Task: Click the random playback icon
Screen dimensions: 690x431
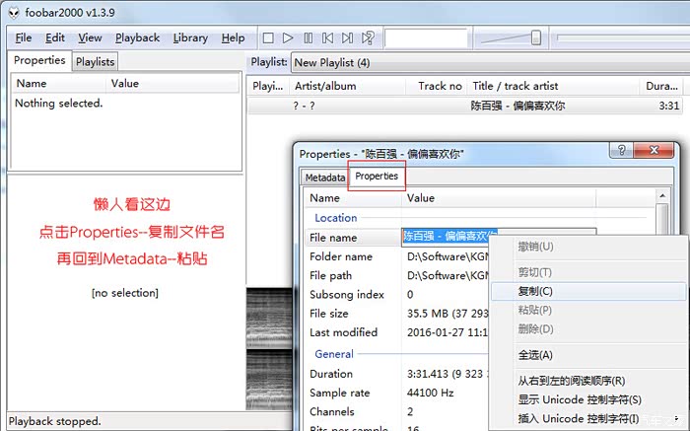Action: click(368, 38)
